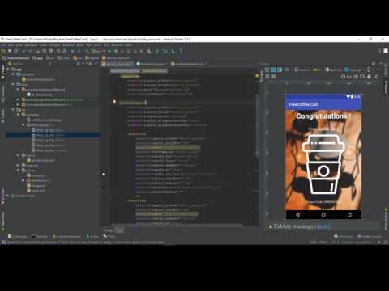Open the File menu
389x291 pixels.
point(3,45)
